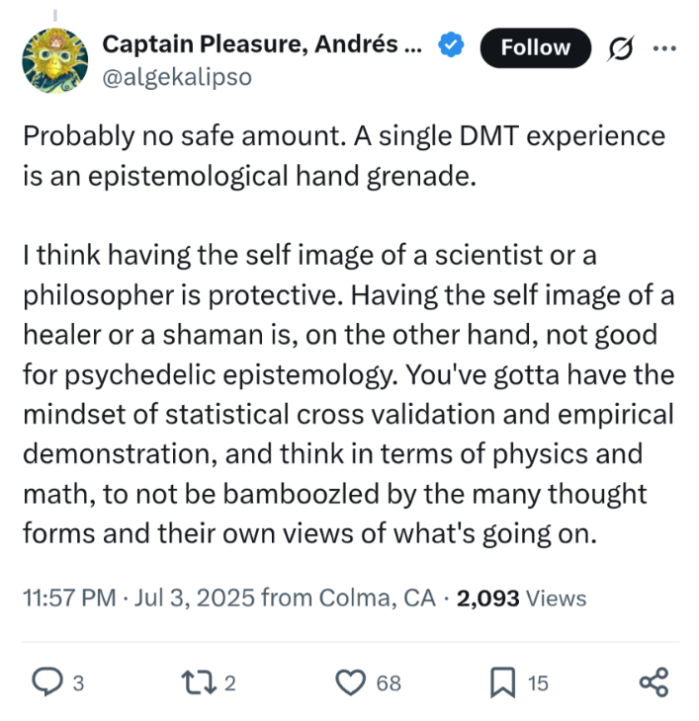This screenshot has width=699, height=721.
Task: Visit the @algekalipso handle link
Action: 177,77
